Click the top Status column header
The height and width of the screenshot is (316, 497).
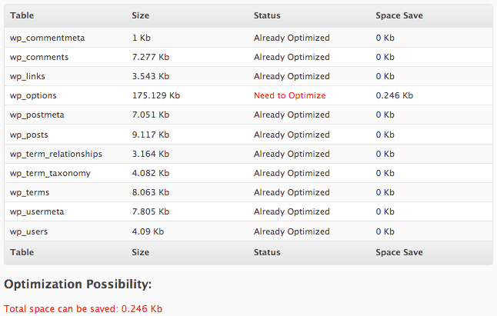[x=267, y=15]
